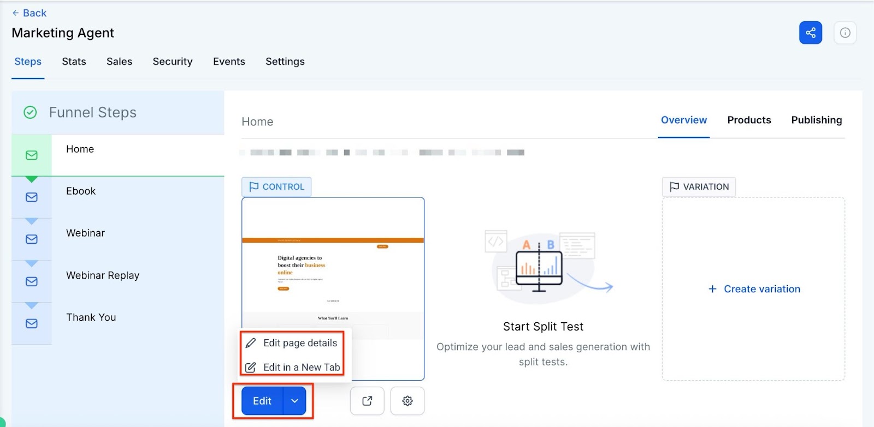The height and width of the screenshot is (427, 874).
Task: Select Edit page details option
Action: tap(300, 343)
